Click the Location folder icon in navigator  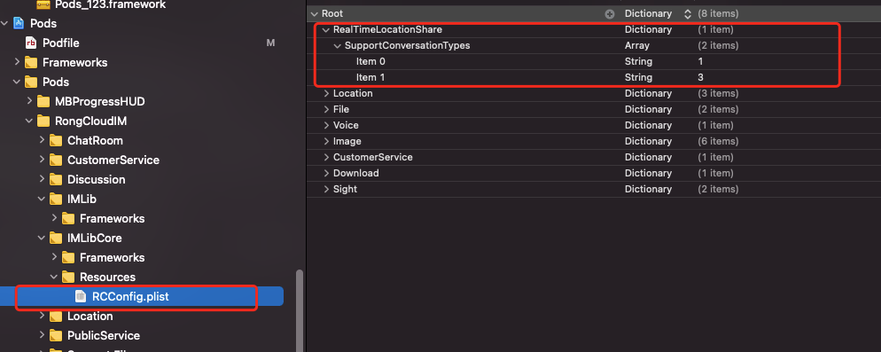click(x=56, y=317)
